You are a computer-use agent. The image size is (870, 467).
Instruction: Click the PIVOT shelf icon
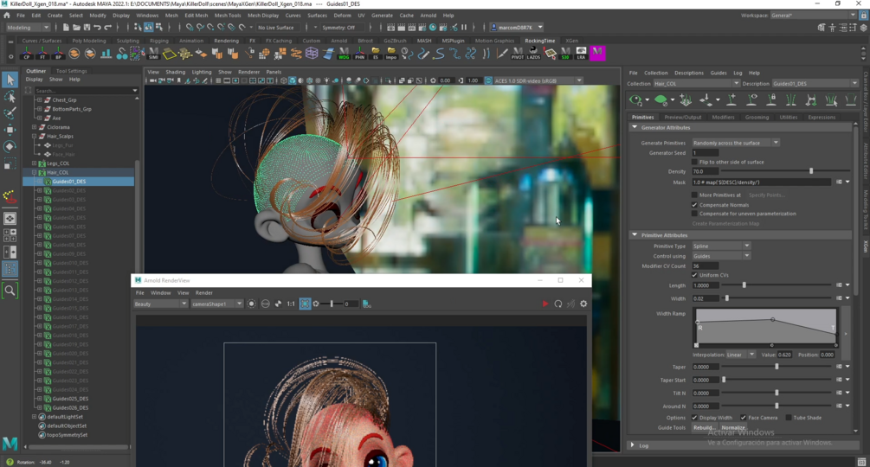517,53
